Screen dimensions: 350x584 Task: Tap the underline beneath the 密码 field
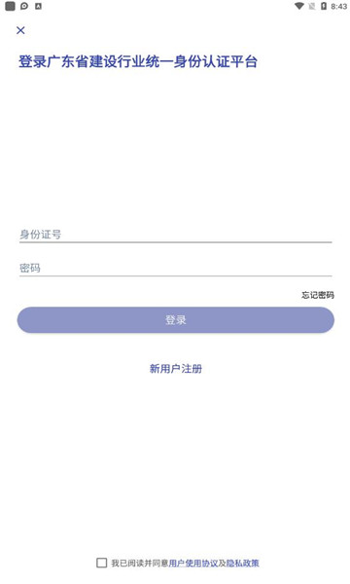coord(176,276)
